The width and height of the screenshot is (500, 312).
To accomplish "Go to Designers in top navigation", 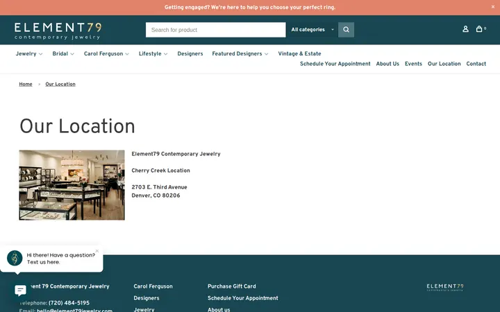I will (x=190, y=54).
